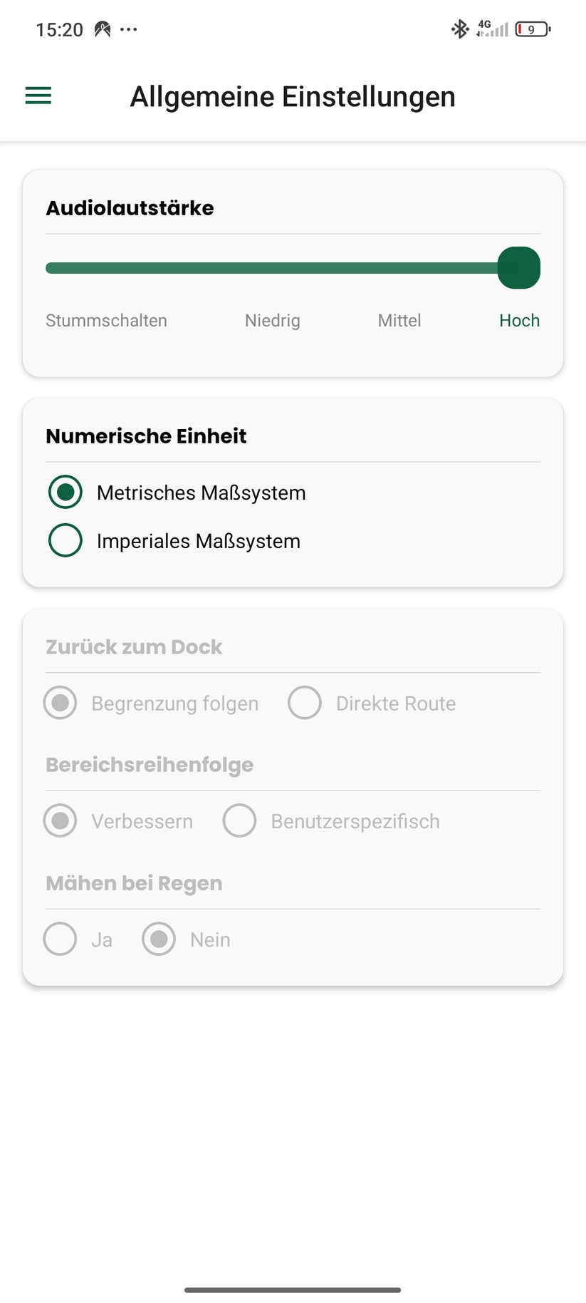Enable Ja for mowing in rain

coord(61,939)
